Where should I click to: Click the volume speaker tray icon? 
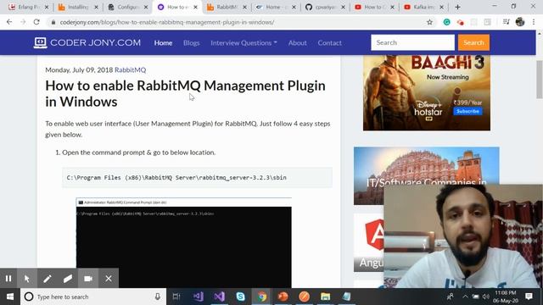[486, 297]
